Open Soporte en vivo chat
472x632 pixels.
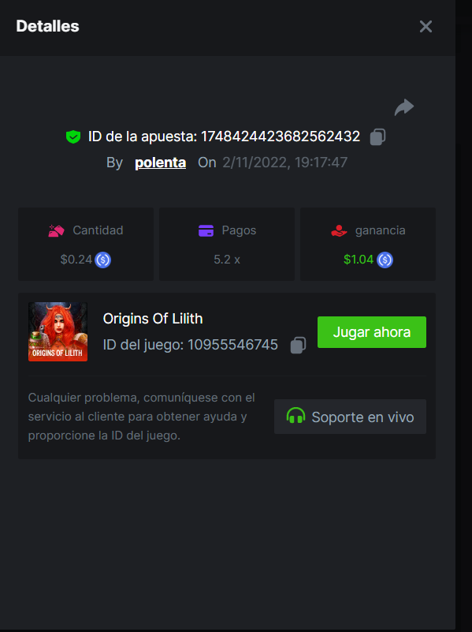coord(350,417)
